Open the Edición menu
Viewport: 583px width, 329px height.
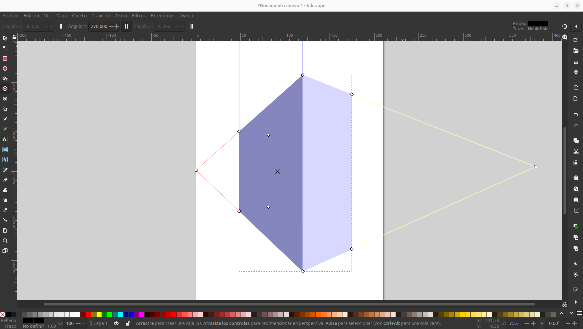[31, 16]
